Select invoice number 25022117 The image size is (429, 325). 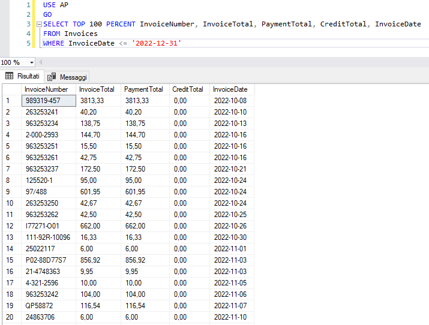coord(49,249)
